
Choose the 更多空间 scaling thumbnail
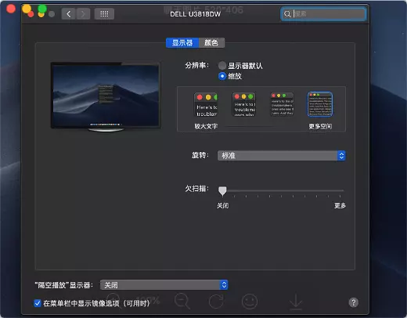[x=320, y=104]
